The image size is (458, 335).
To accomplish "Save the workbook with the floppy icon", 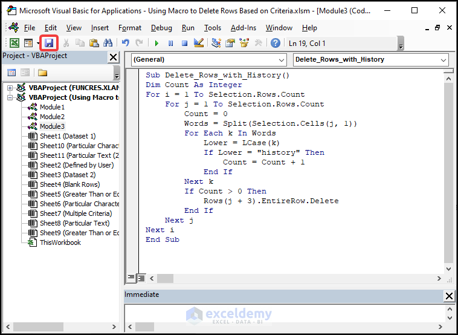I will click(49, 44).
